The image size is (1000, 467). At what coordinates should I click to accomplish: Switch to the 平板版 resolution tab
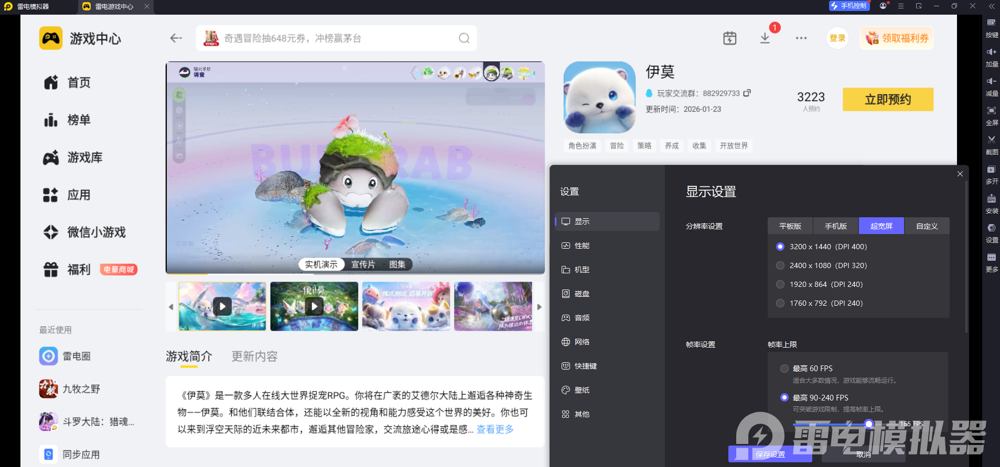tap(790, 226)
